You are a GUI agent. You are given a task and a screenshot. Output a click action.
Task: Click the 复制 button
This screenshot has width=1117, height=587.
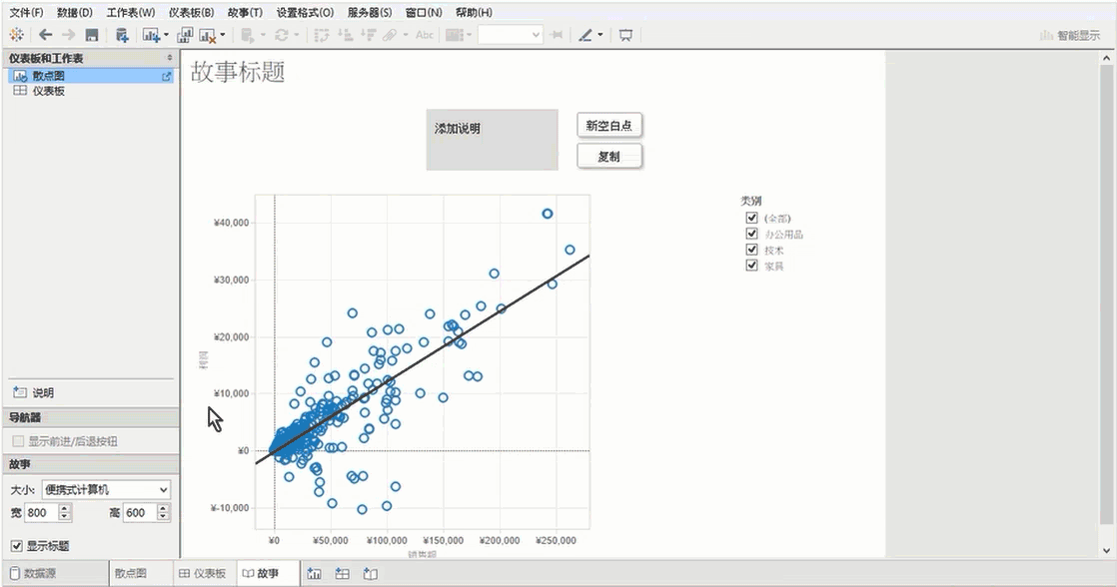tap(609, 157)
